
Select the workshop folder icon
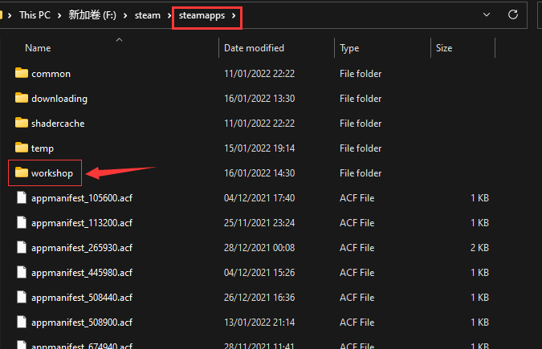[22, 172]
